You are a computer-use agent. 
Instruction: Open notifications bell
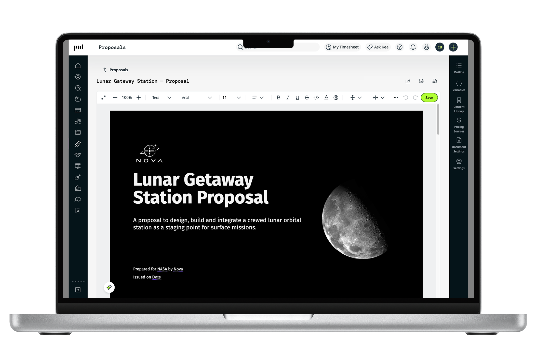413,47
